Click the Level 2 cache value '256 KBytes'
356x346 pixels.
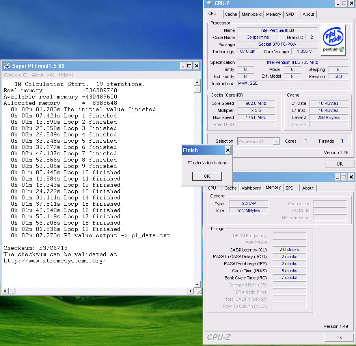click(328, 117)
